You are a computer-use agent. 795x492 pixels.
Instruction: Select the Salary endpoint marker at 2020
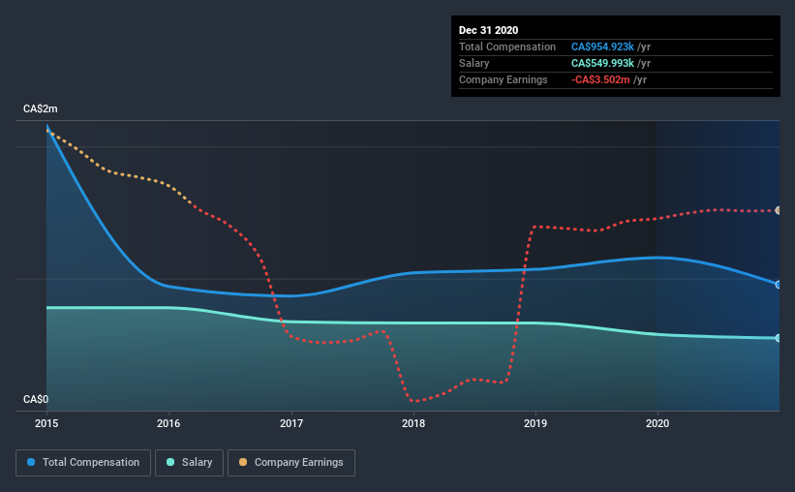click(x=778, y=338)
